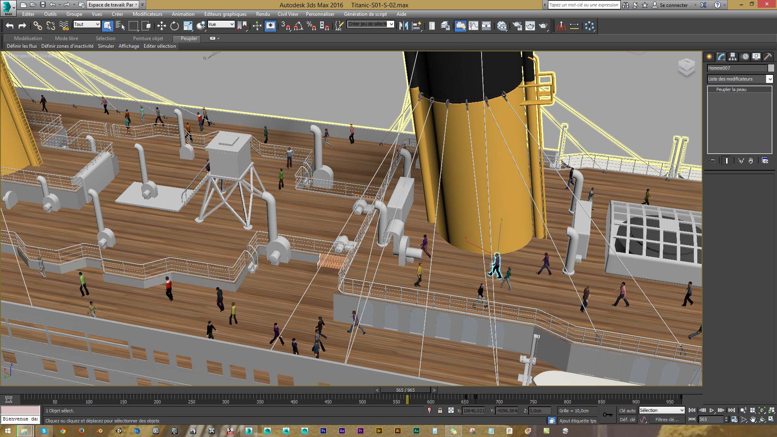Open the Create command panel tab
Image resolution: width=777 pixels, height=437 pixels.
pos(709,57)
